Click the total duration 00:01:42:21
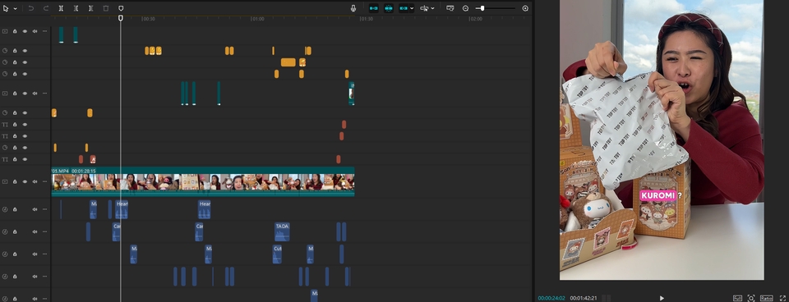Viewport: 789px width, 302px height. pyautogui.click(x=584, y=298)
